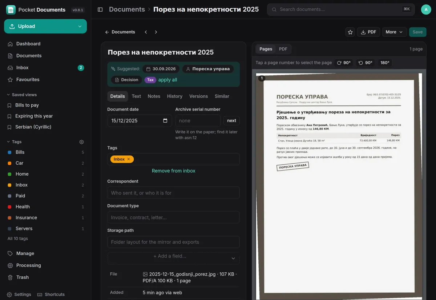Apply the suggested Tax tag

coord(150,80)
